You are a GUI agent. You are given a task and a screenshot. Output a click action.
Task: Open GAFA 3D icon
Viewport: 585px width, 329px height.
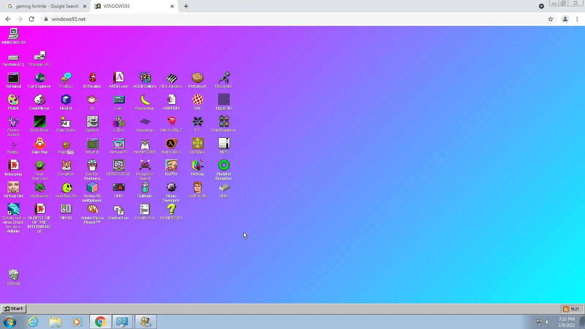tap(197, 190)
